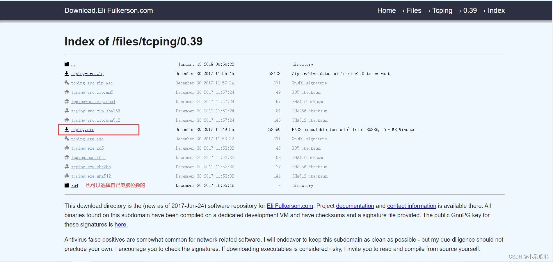Click the Download.Eli Fulkerson.com site title
This screenshot has width=553, height=262.
click(109, 10)
